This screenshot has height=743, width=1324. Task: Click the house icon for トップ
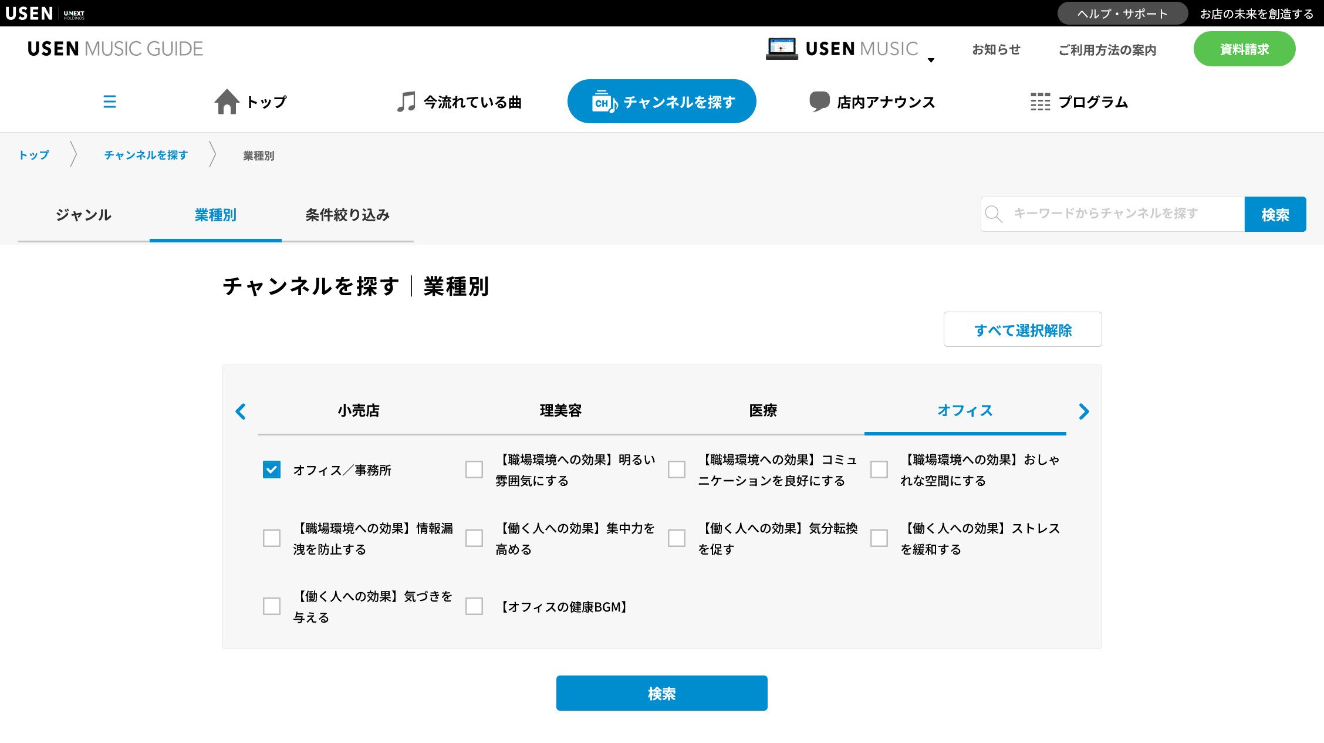pos(227,102)
